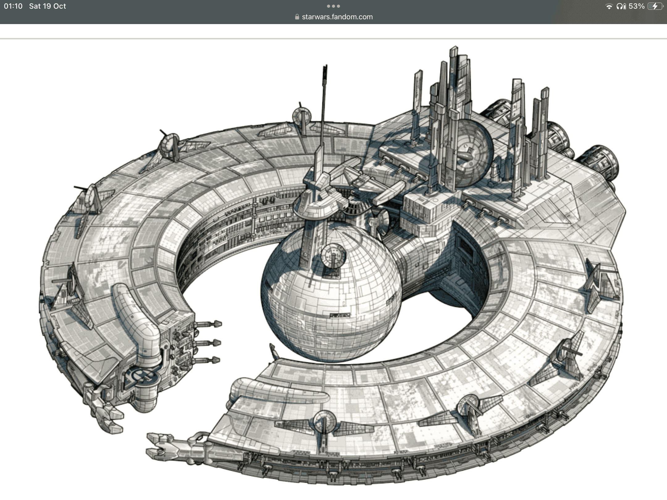This screenshot has width=667, height=500.
Task: Open the Lucrehulk battleship image
Action: pyautogui.click(x=332, y=265)
